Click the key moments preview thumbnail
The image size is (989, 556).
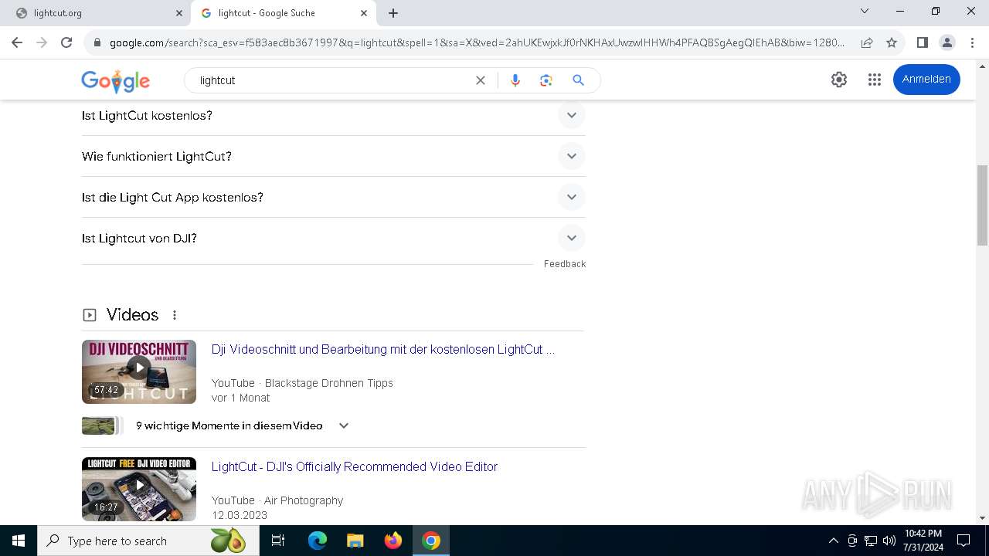point(102,425)
